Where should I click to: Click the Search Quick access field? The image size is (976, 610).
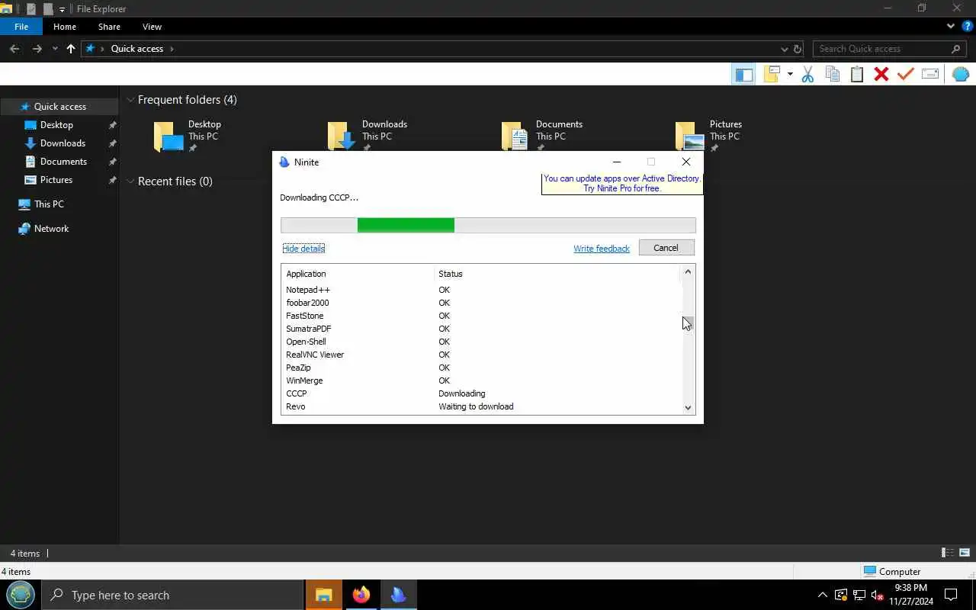pyautogui.click(x=890, y=49)
